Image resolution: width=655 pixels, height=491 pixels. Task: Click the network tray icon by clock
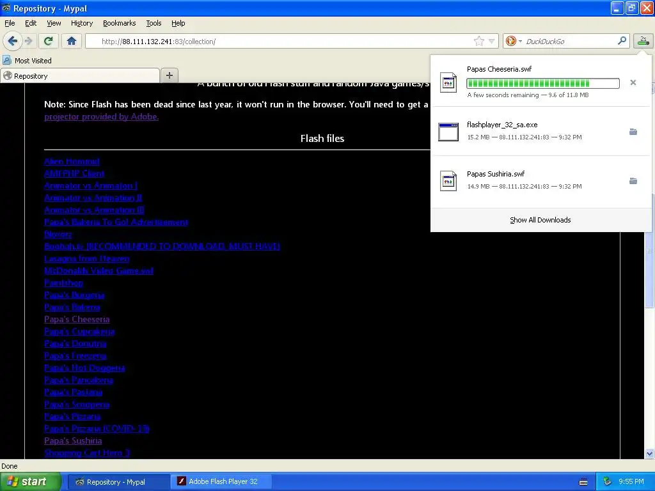point(608,481)
